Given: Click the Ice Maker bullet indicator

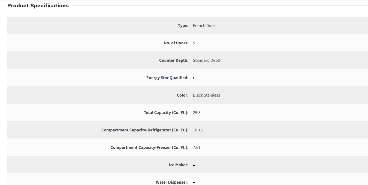Looking at the screenshot, I should (x=194, y=165).
